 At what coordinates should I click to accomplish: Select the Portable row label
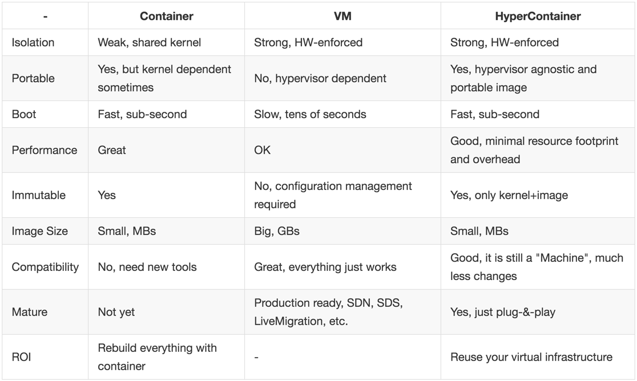pos(33,78)
